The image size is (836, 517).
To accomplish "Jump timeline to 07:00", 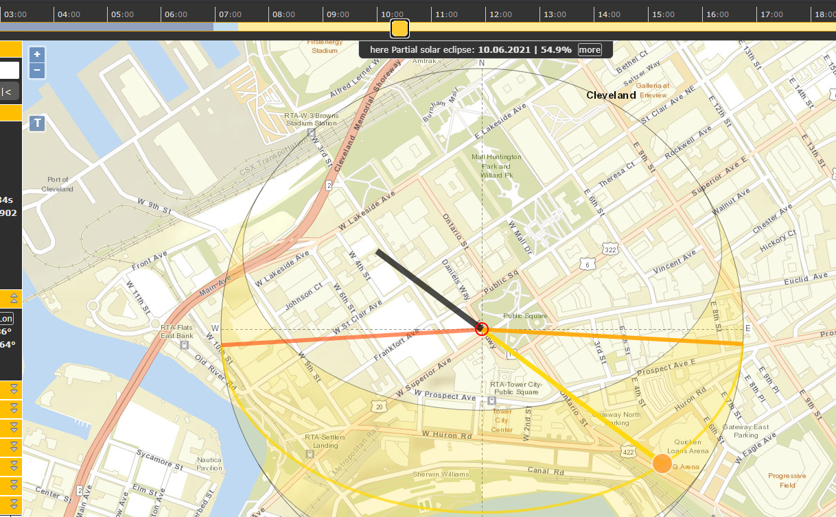I will [x=231, y=14].
